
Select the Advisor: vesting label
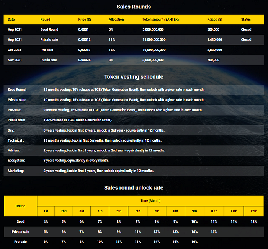tap(14, 150)
